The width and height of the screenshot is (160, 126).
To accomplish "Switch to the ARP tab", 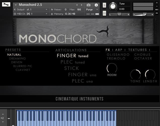I will click(119, 50).
